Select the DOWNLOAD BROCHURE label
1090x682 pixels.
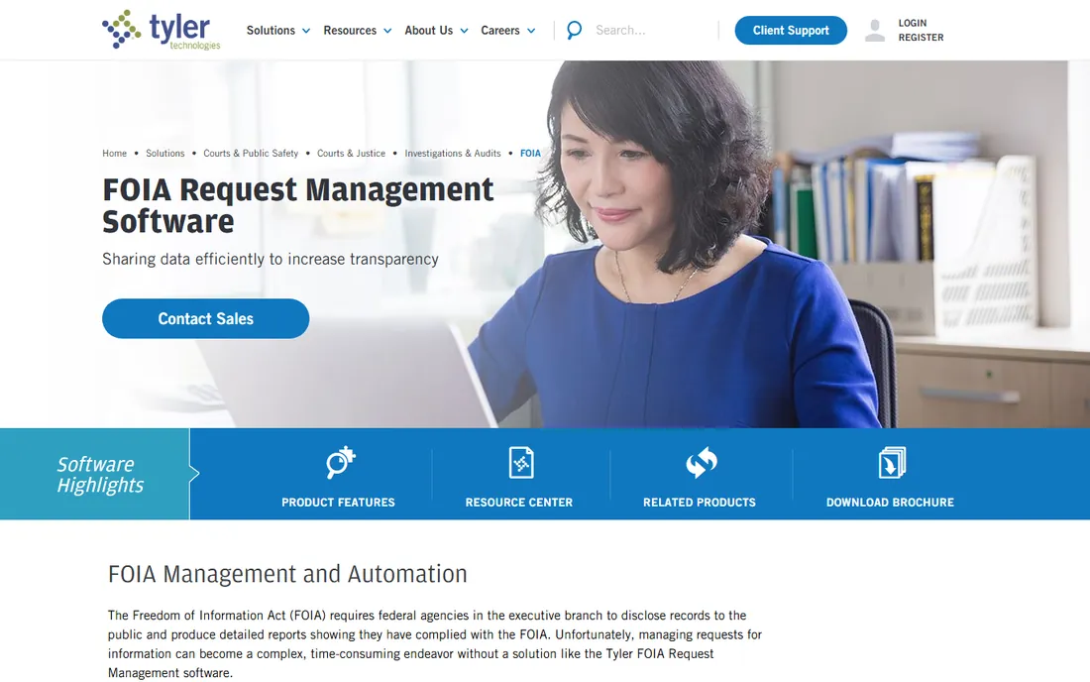pos(890,502)
